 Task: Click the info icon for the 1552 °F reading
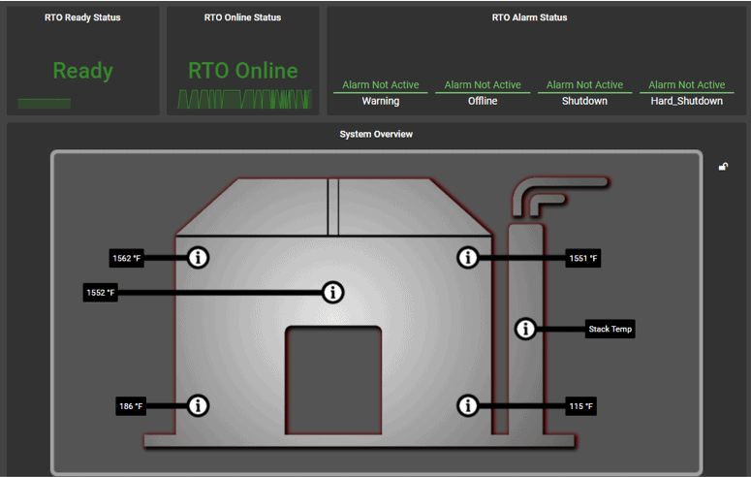[333, 293]
